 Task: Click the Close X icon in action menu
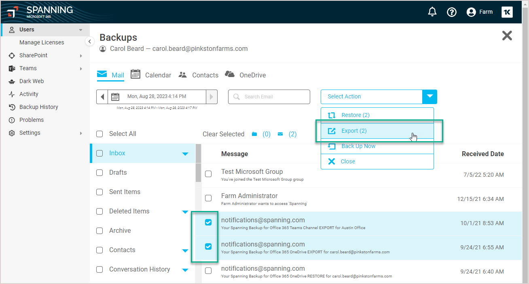(332, 161)
